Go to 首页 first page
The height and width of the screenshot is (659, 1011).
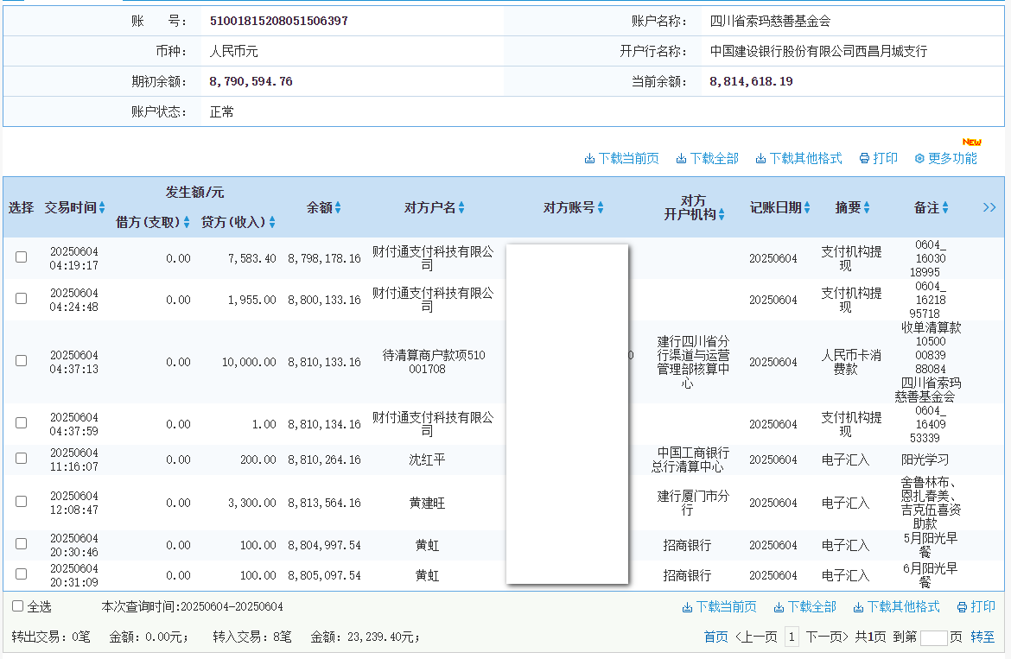point(715,637)
